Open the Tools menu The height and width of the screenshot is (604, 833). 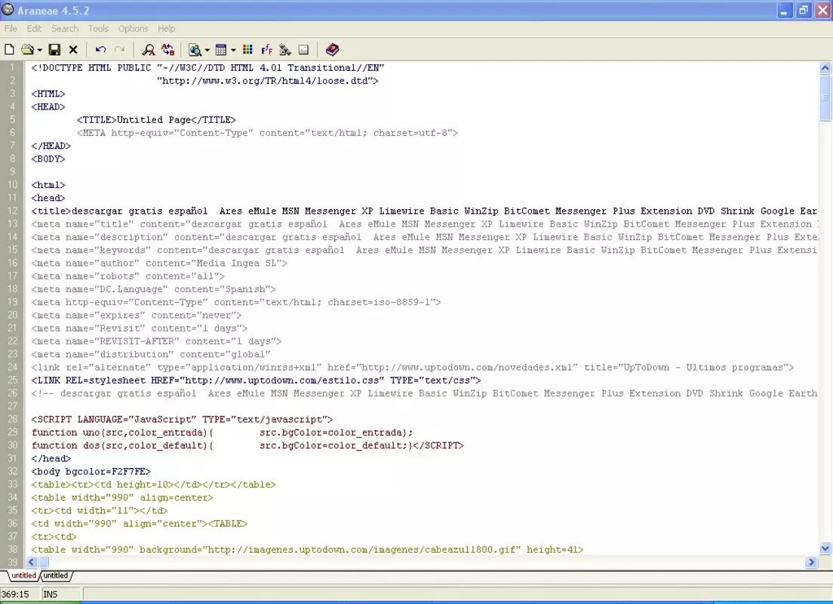(98, 28)
